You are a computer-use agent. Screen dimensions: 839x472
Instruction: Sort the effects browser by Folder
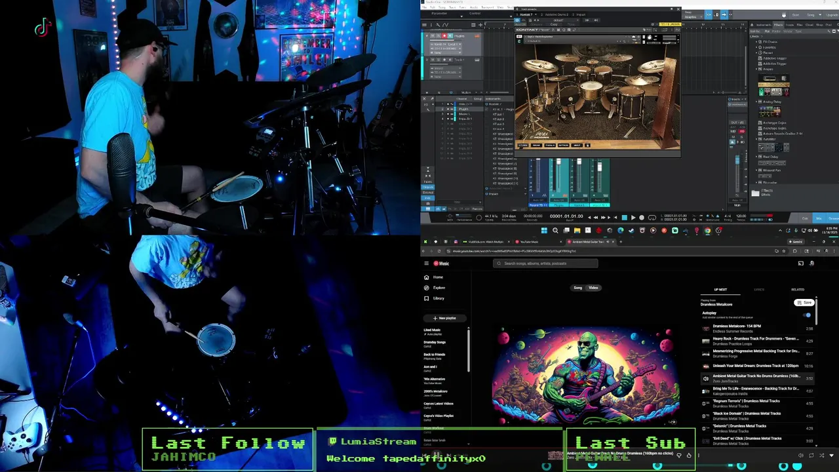pos(776,31)
